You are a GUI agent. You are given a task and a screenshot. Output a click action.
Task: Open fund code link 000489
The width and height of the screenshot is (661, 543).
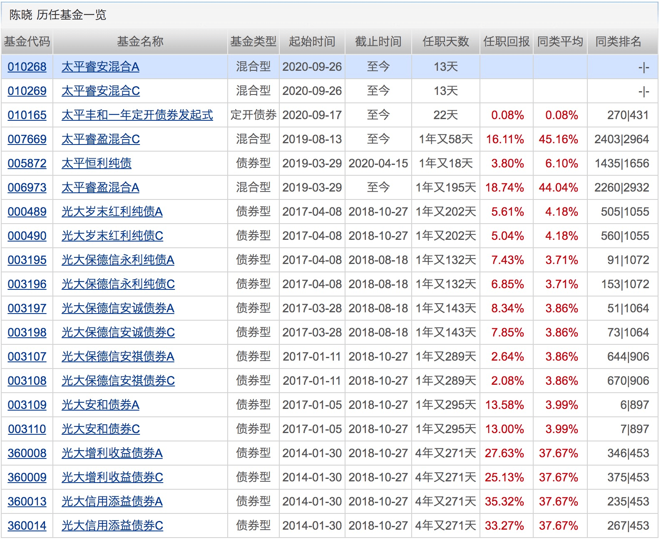tap(27, 212)
